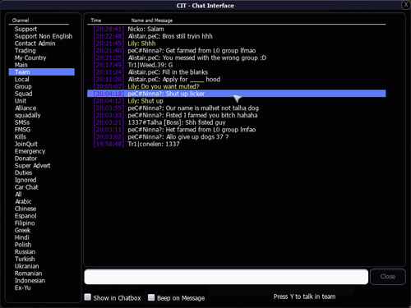Select the "Apply for ____ hood" message
This screenshot has height=308, width=411.
[237, 80]
